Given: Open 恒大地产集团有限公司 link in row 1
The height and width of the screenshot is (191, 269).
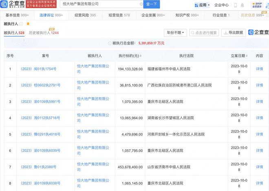Looking at the screenshot, I should pos(93,69).
